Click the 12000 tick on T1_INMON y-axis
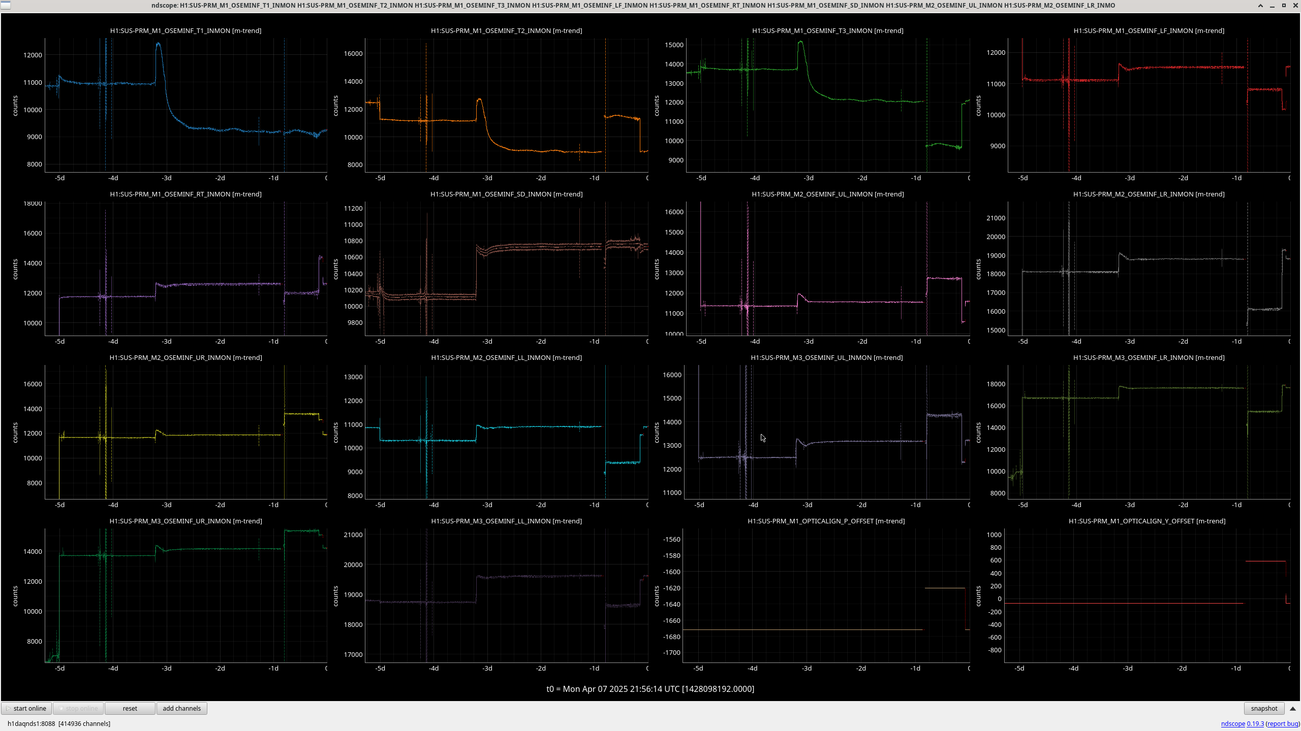 pyautogui.click(x=33, y=55)
